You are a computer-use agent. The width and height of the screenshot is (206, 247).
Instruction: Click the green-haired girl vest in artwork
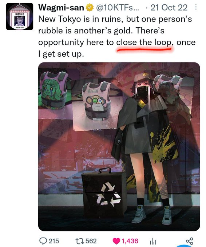tap(54, 90)
